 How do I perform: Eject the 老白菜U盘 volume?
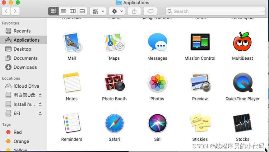(40, 95)
